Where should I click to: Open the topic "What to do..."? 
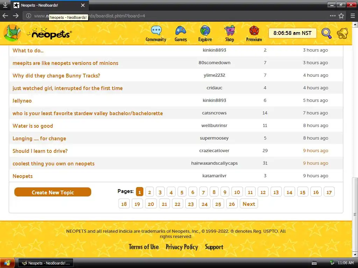point(28,50)
